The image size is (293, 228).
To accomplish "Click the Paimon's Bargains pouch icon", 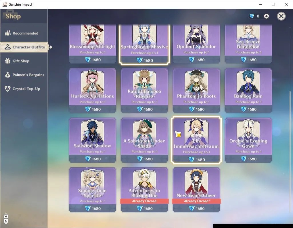I will (8, 75).
